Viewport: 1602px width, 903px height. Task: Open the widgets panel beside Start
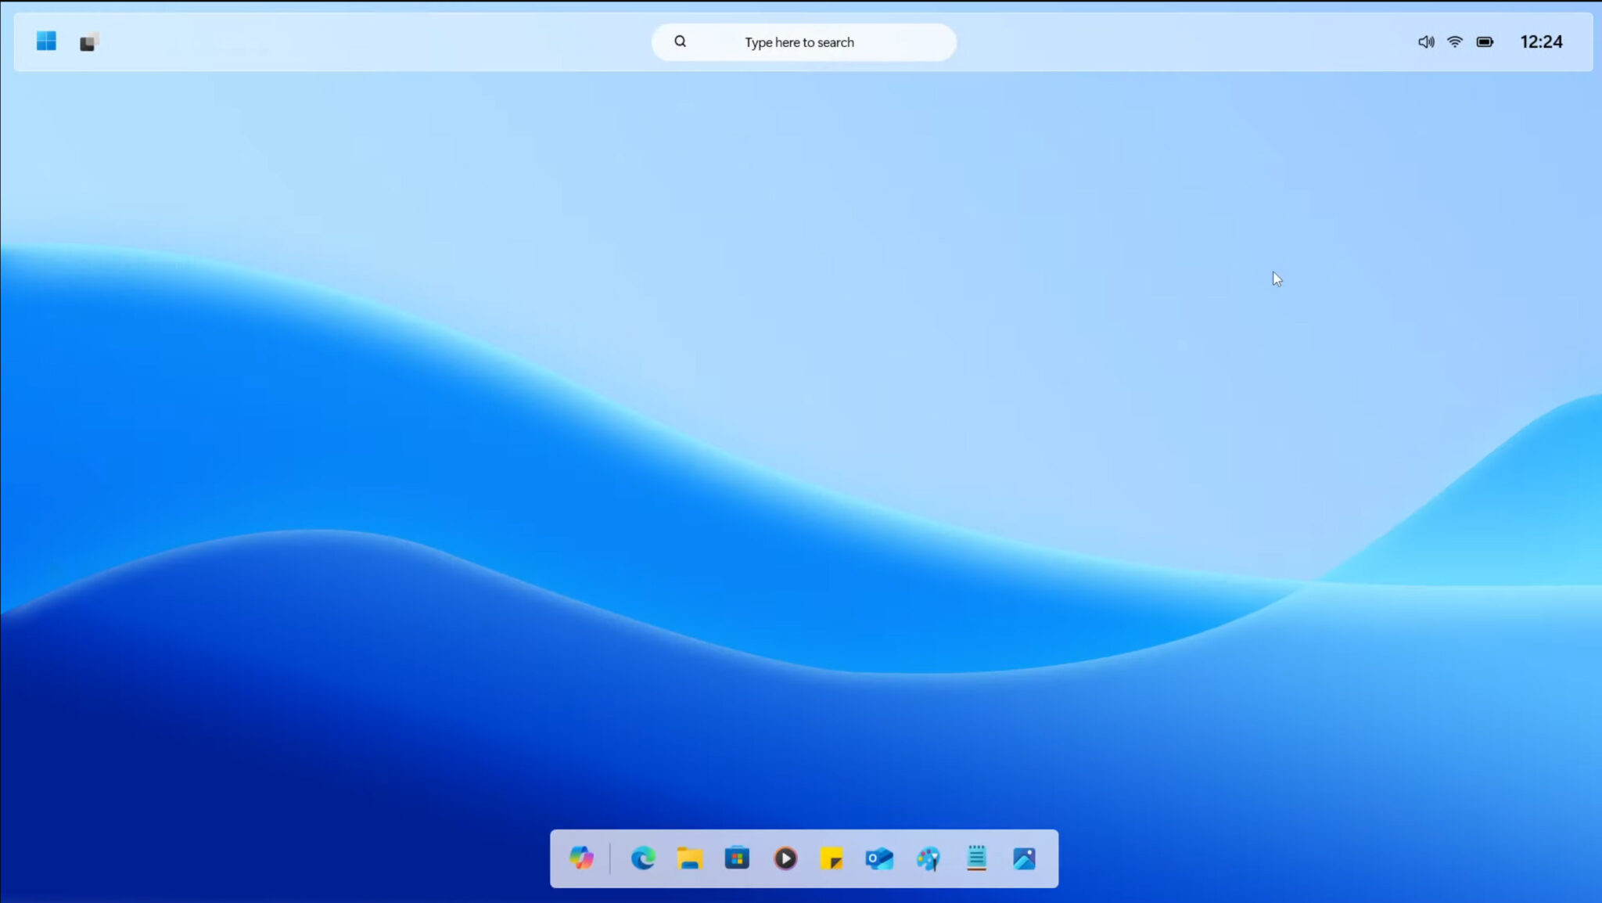point(88,41)
